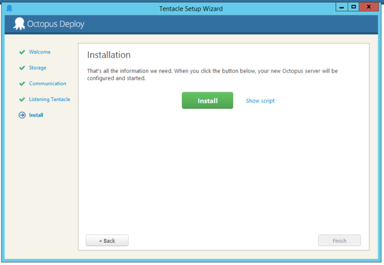Viewport: 384px width, 265px height.
Task: Click the Installation heading text
Action: (x=109, y=55)
